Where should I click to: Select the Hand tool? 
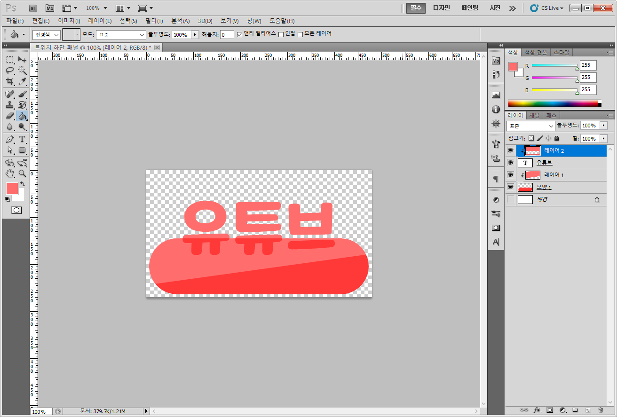pyautogui.click(x=10, y=173)
